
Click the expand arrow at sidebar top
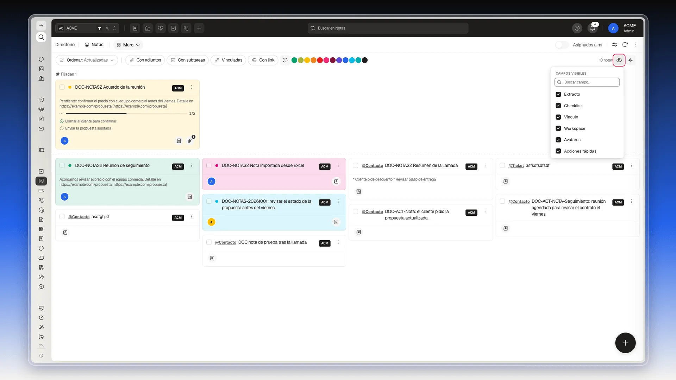coord(41,26)
